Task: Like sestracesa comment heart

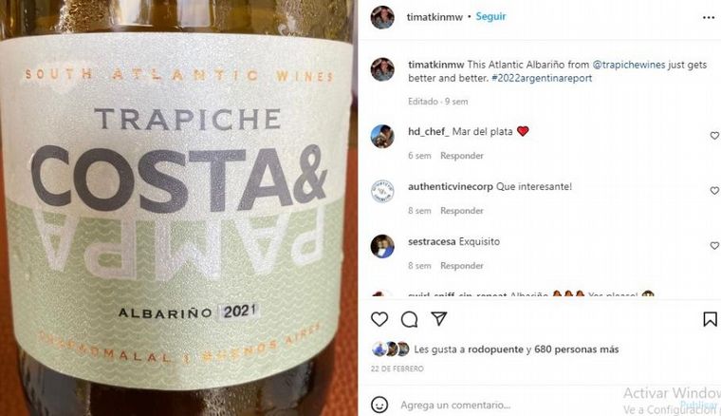Action: 714,246
